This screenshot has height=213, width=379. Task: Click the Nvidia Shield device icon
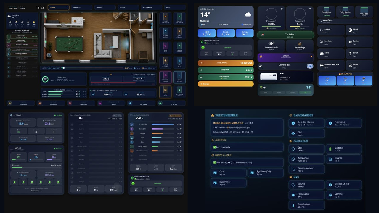pyautogui.click(x=131, y=146)
